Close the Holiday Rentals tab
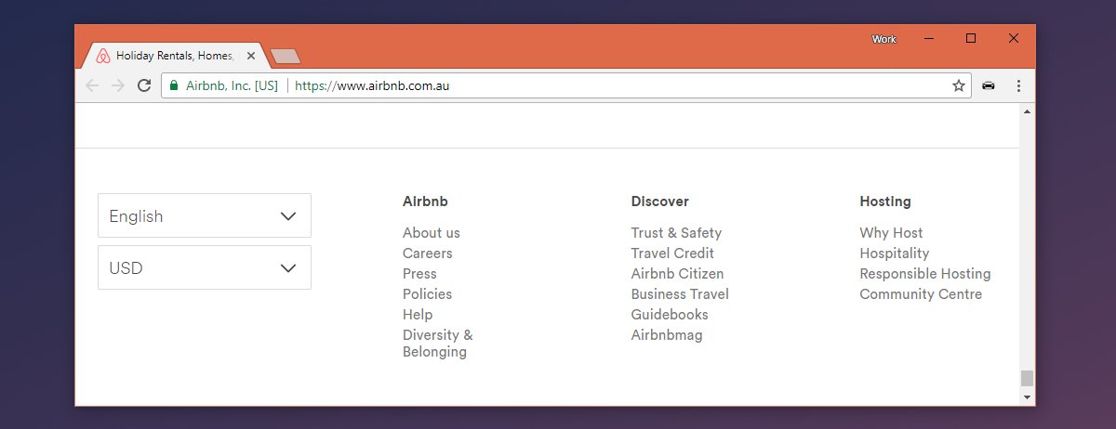 tap(251, 56)
